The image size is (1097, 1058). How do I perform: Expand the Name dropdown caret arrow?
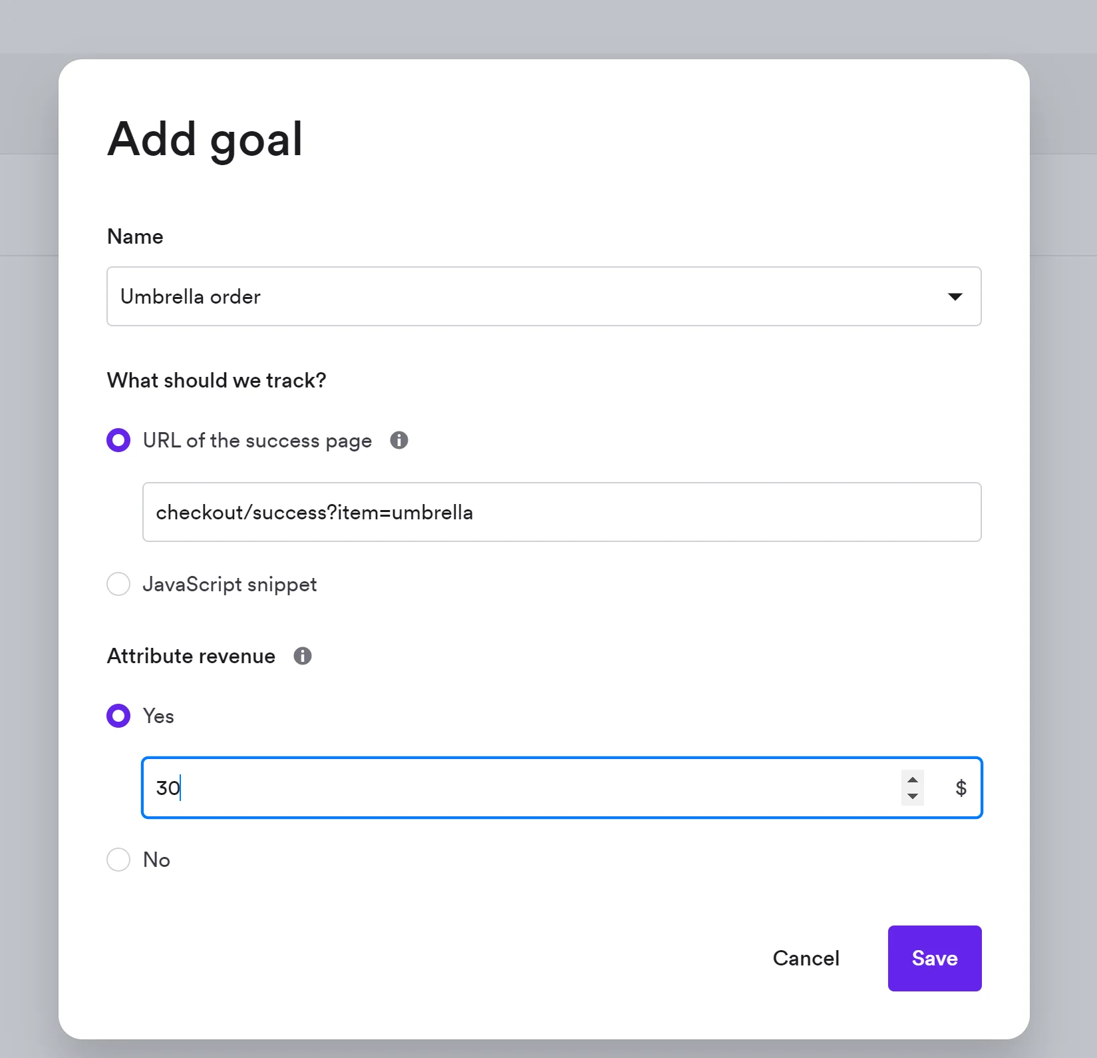[955, 297]
